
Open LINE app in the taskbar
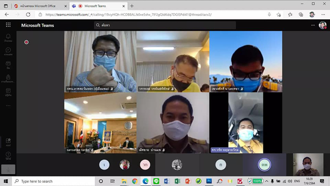coord(156,181)
